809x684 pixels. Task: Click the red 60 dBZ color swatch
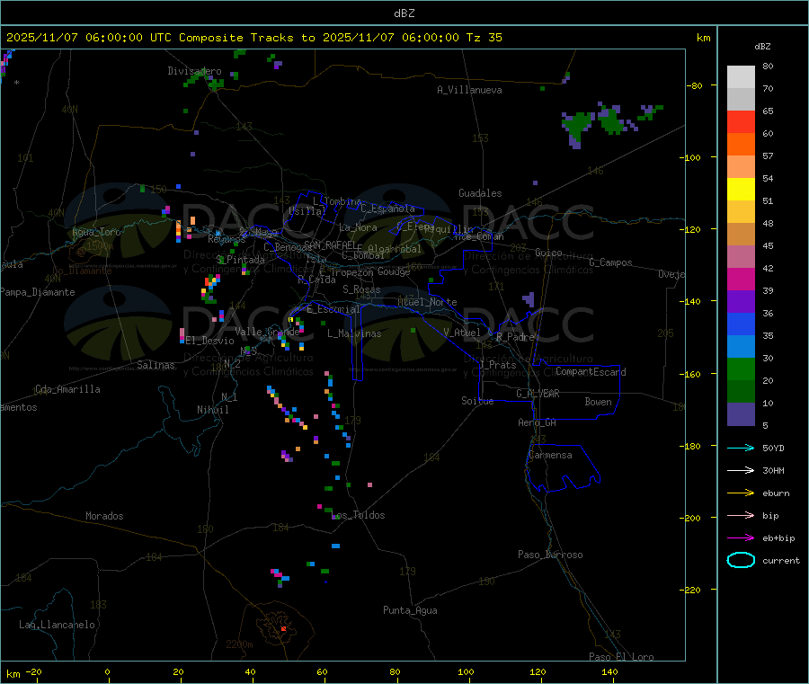(741, 121)
